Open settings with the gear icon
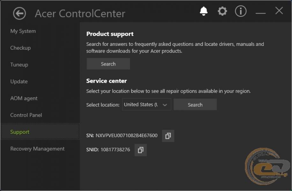292x191 pixels. point(223,11)
